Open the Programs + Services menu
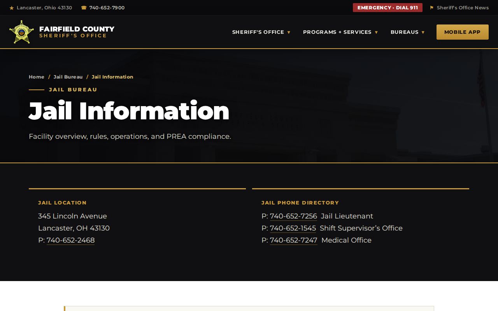 coord(340,32)
